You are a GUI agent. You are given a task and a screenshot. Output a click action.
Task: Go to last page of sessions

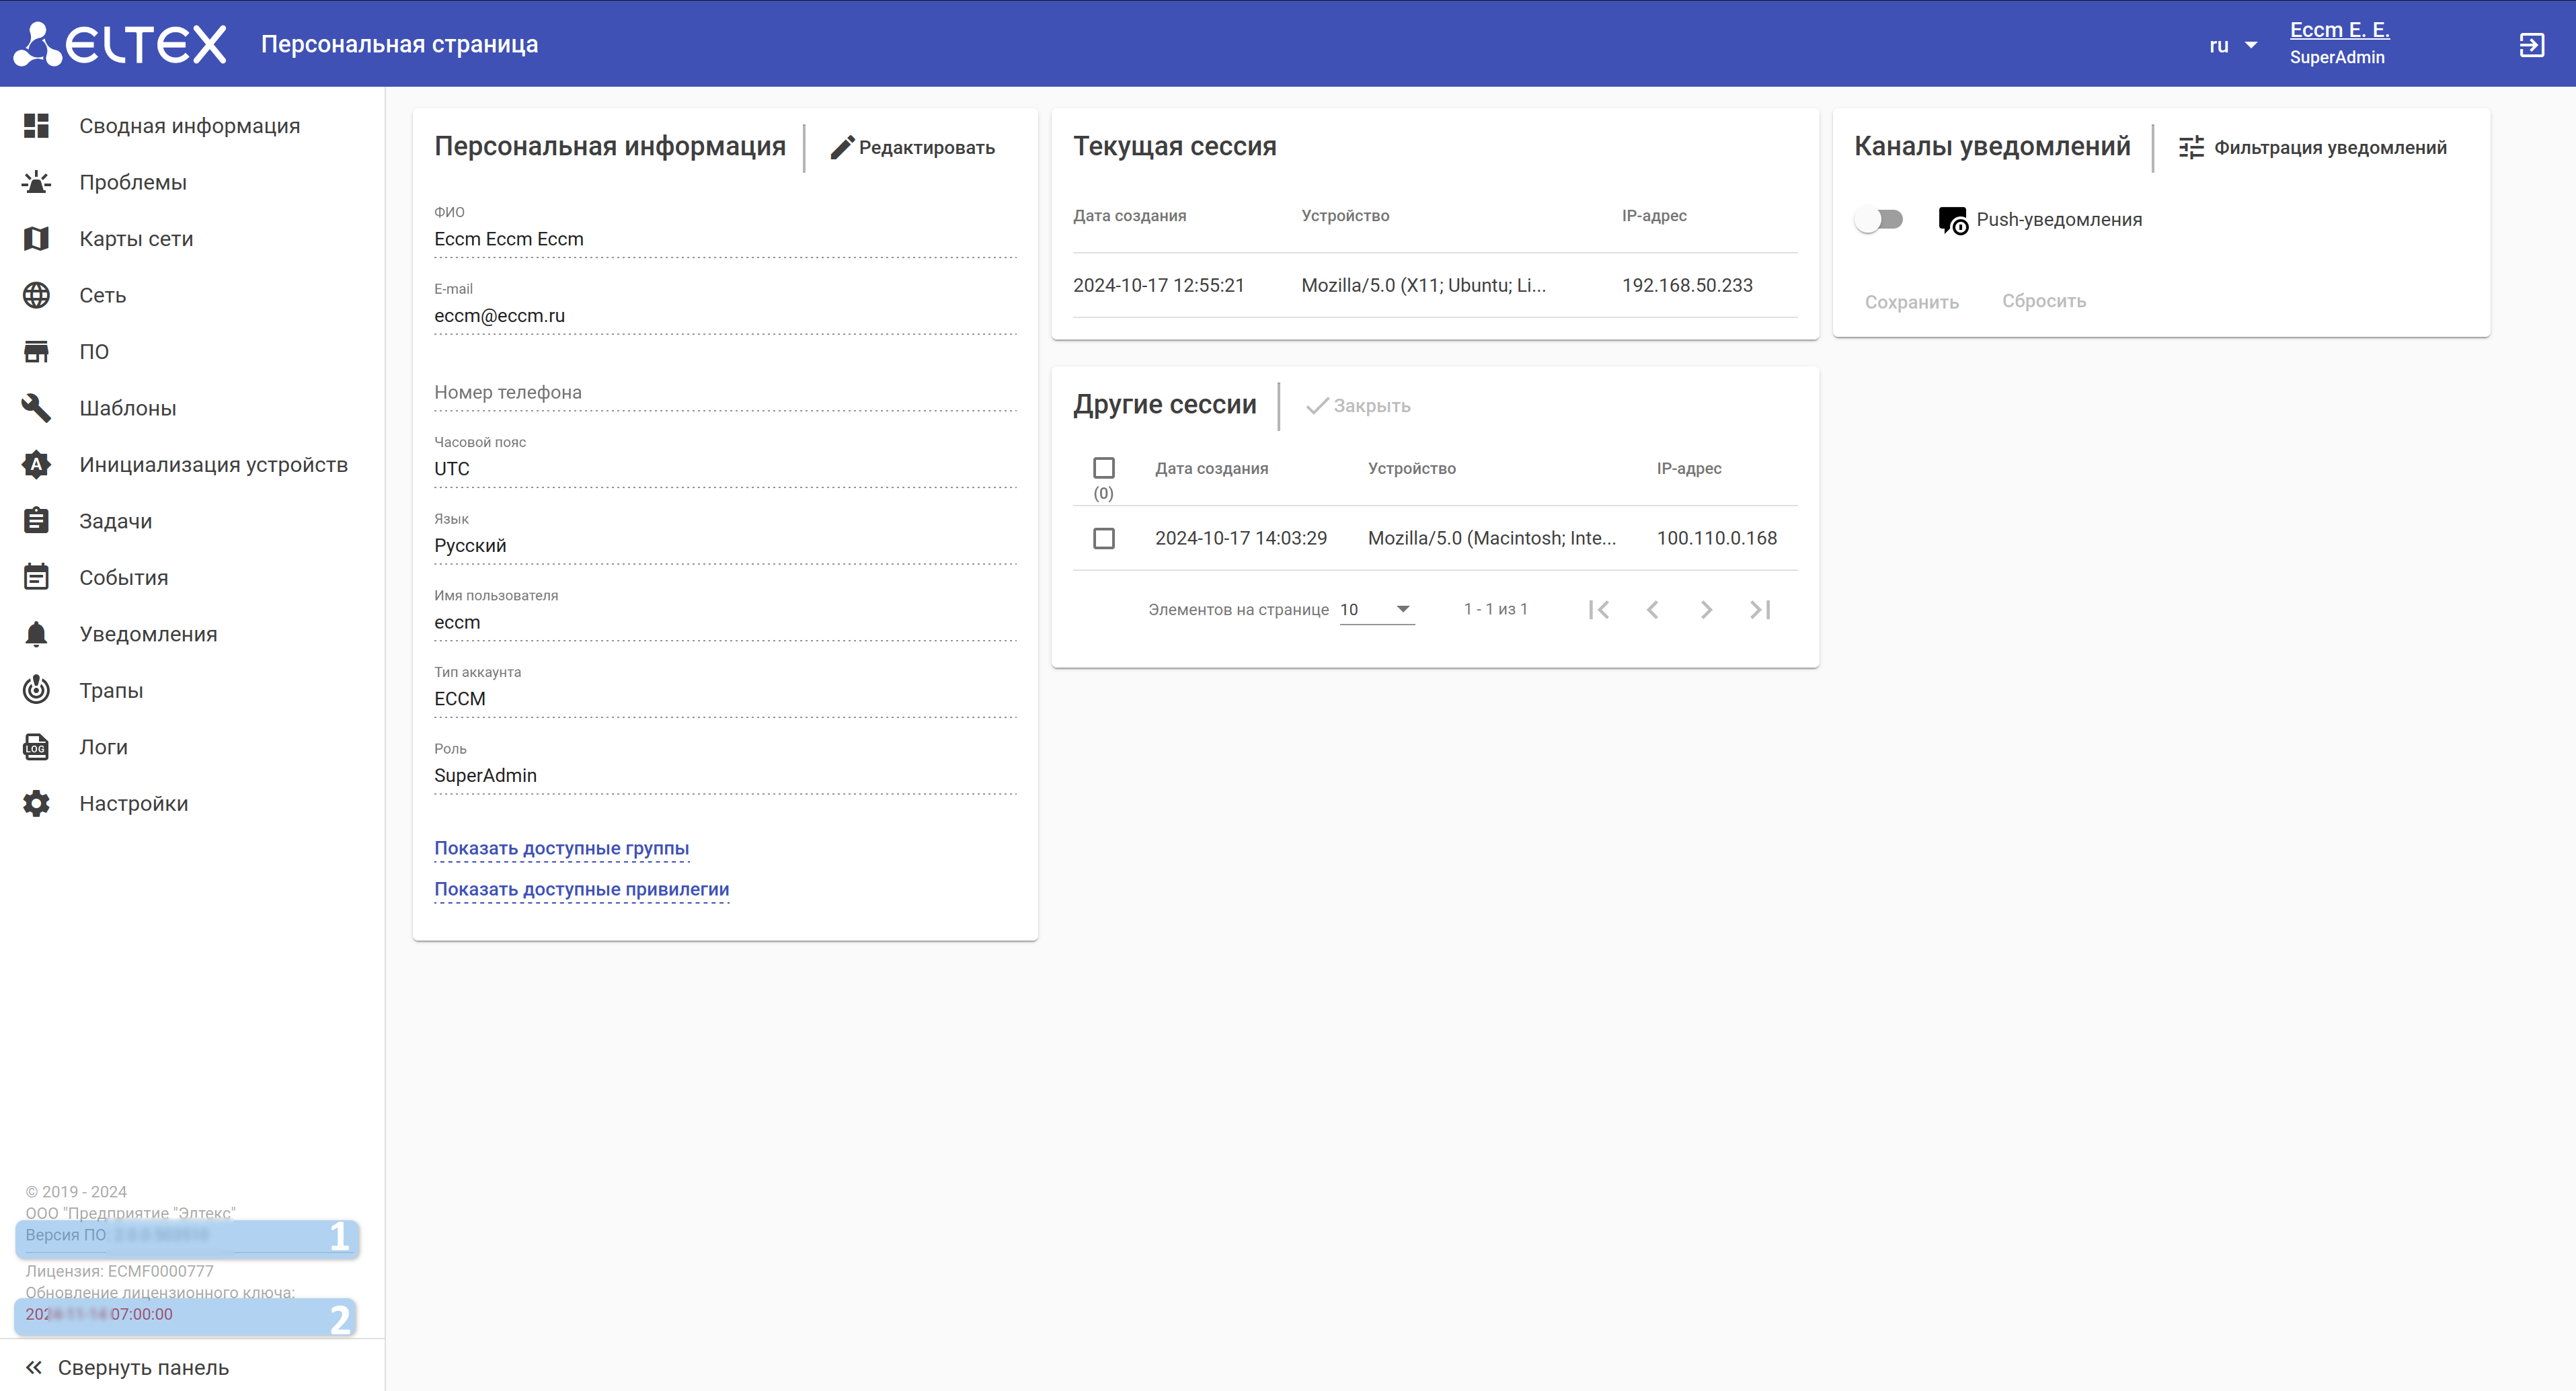1760,609
